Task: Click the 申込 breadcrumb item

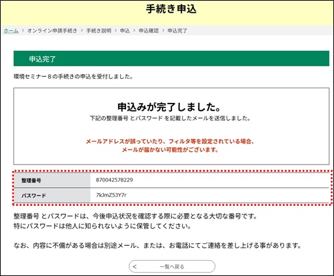Action: [125, 31]
